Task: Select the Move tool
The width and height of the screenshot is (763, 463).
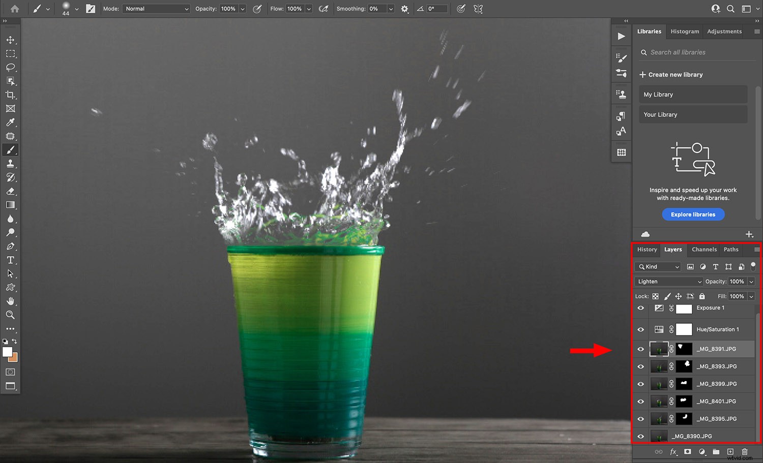Action: tap(10, 40)
